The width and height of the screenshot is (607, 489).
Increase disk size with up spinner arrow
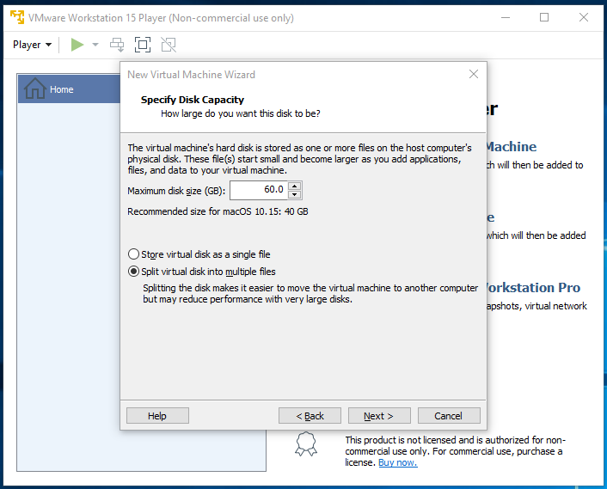tap(295, 186)
